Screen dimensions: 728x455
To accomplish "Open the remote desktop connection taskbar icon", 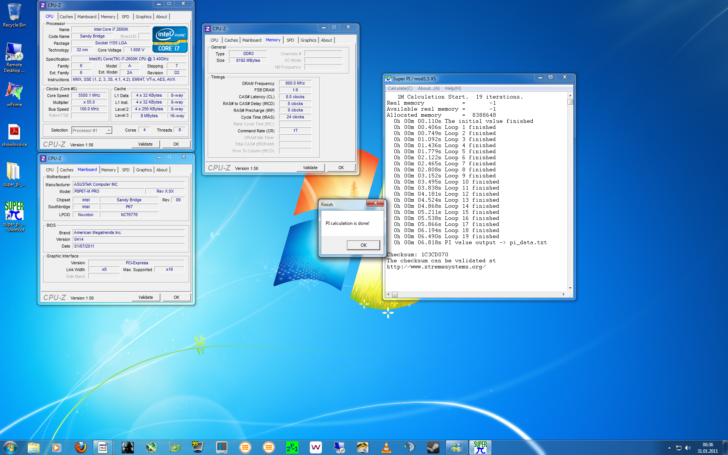I will tap(339, 448).
